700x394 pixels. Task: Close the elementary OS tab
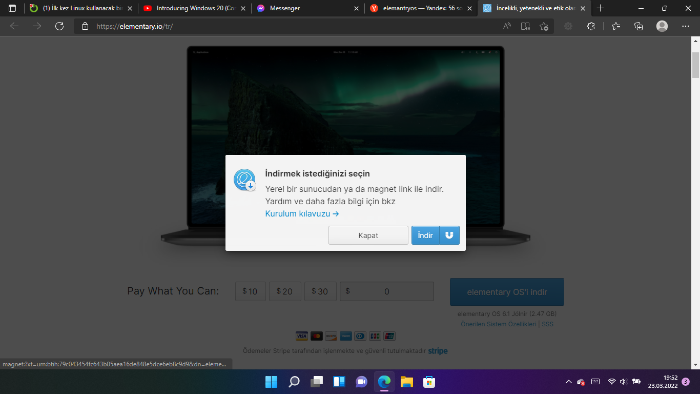[x=583, y=8]
